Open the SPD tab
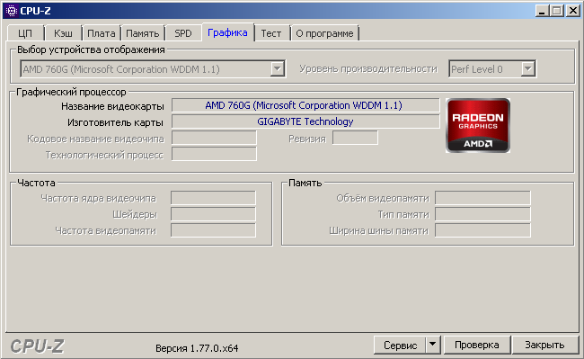Image resolution: width=584 pixels, height=359 pixels. pos(183,33)
